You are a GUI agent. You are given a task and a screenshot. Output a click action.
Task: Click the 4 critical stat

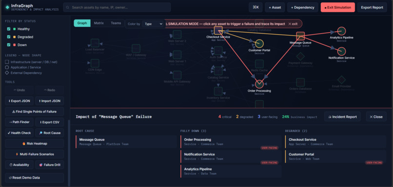point(225,117)
